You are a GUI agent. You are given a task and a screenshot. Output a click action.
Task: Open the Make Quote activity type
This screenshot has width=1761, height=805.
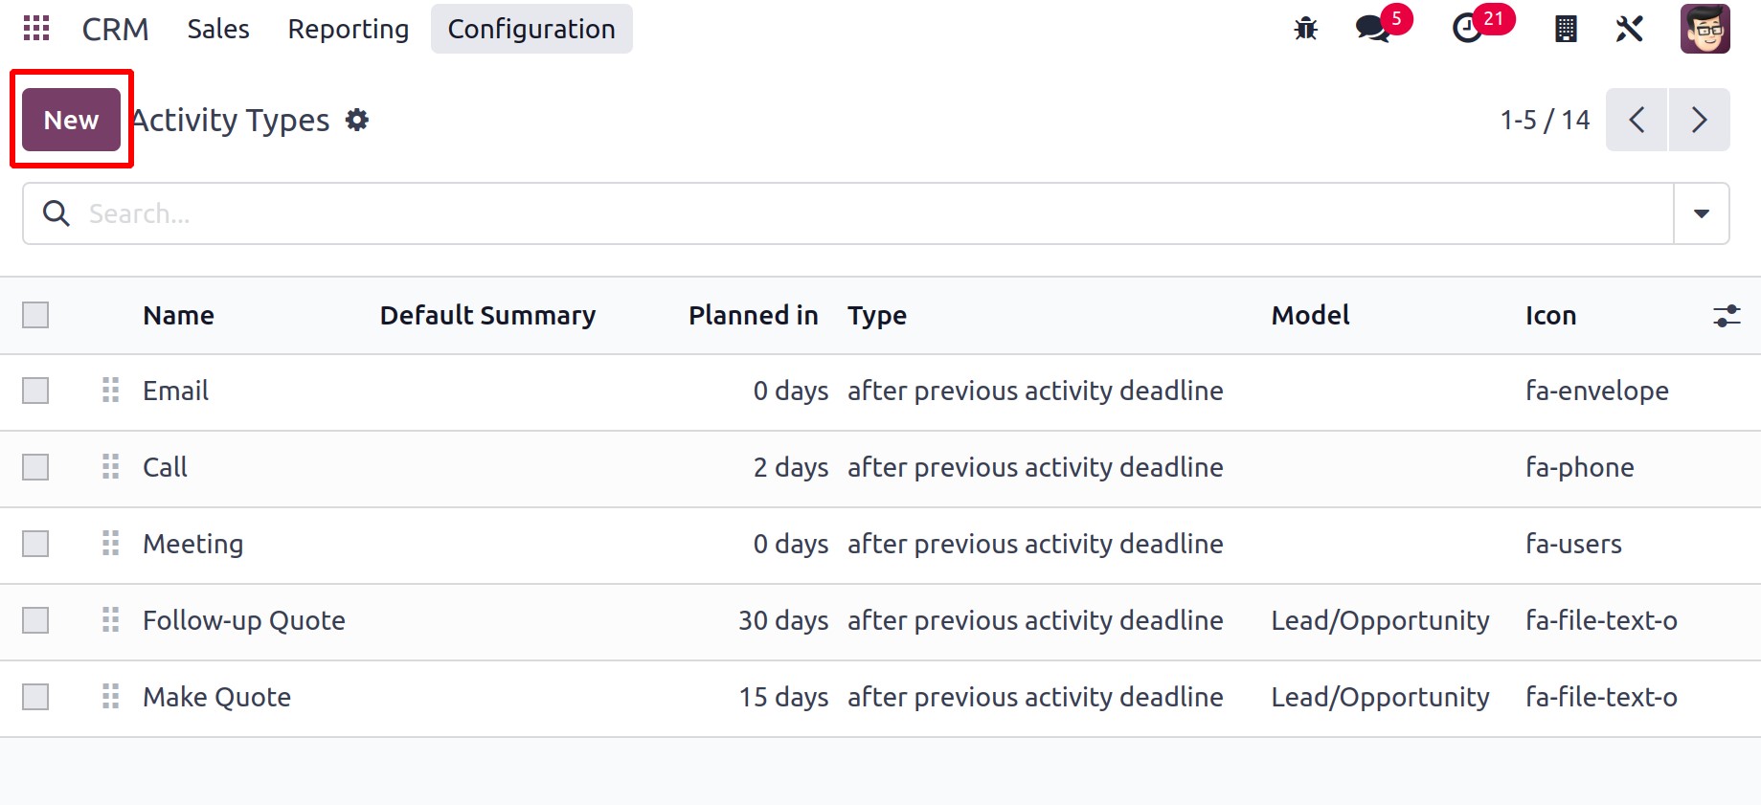216,697
